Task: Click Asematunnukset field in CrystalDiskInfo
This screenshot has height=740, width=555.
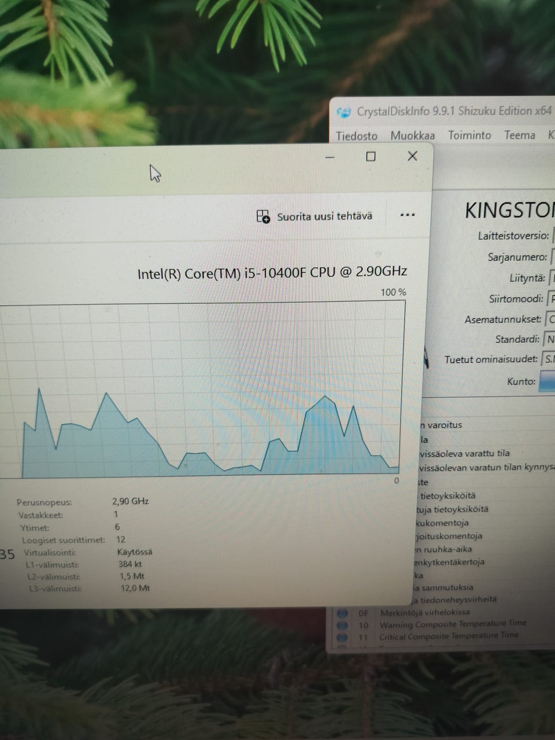Action: point(550,319)
